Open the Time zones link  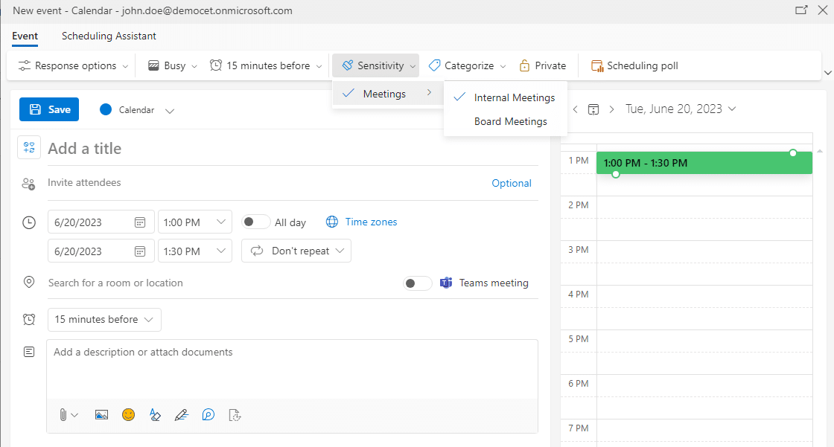[370, 222]
